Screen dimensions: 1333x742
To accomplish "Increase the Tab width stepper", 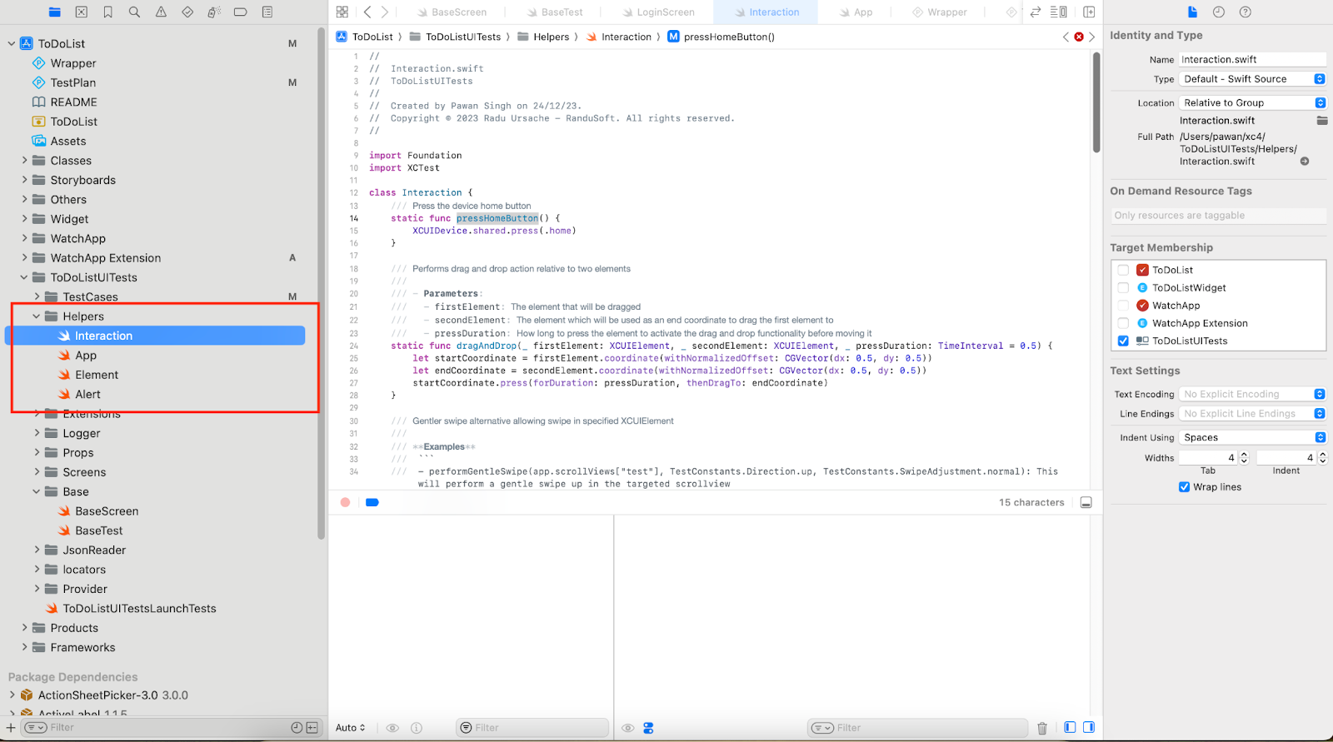I will 1244,455.
